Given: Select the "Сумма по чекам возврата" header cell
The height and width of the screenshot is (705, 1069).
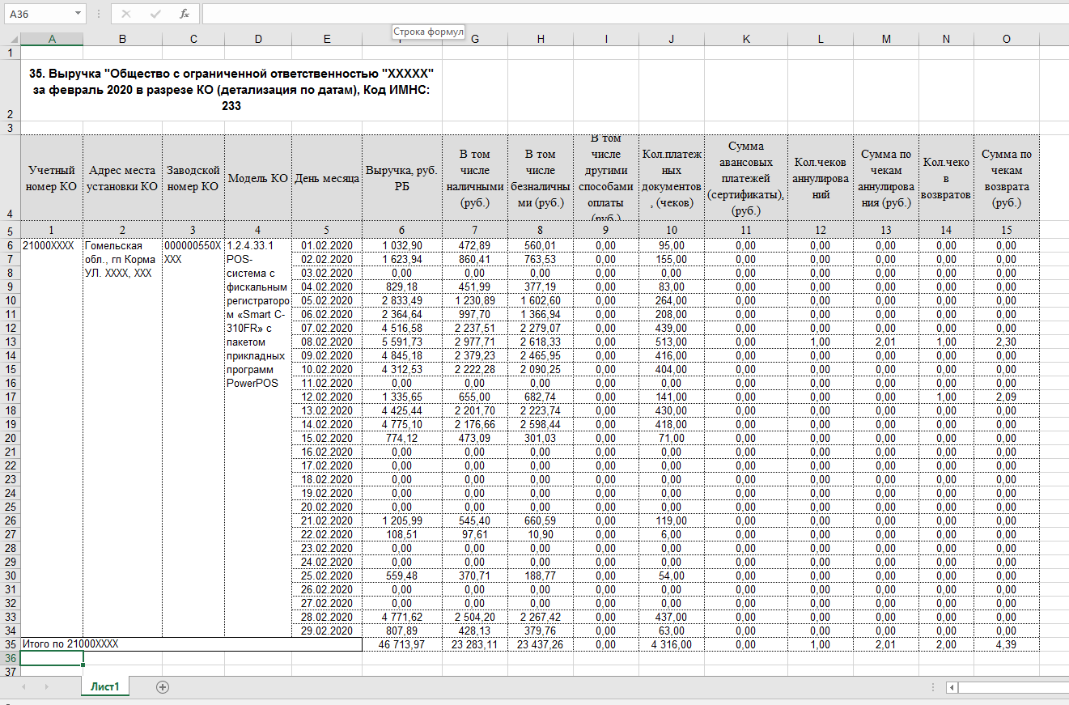Looking at the screenshot, I should tap(1007, 178).
